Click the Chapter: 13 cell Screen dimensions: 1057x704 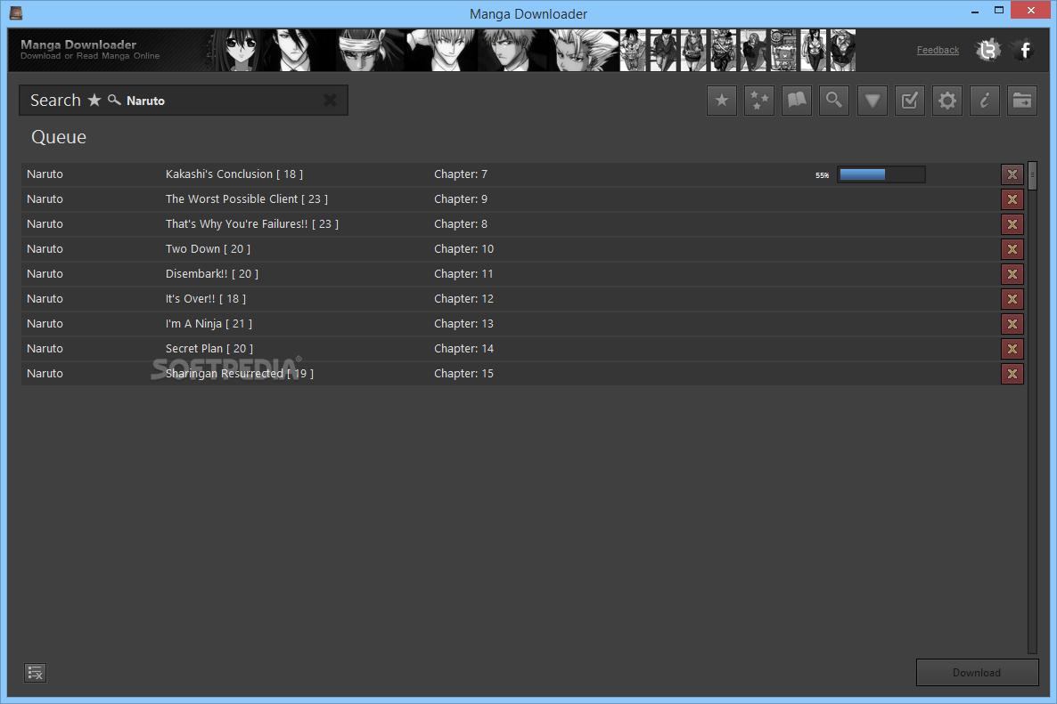click(x=463, y=324)
